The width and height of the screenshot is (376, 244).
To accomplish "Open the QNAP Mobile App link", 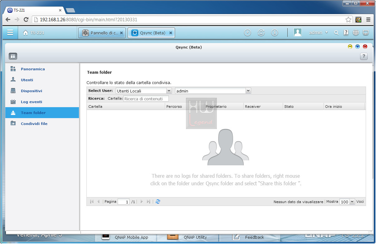I will point(131,237).
